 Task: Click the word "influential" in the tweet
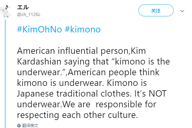pos(78,51)
